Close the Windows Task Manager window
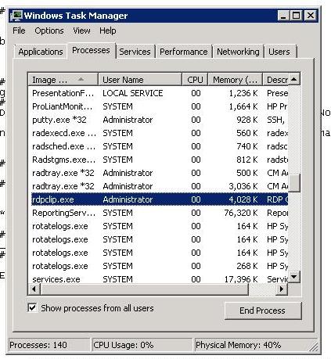Screen dimensions: 331x359 click(x=311, y=16)
